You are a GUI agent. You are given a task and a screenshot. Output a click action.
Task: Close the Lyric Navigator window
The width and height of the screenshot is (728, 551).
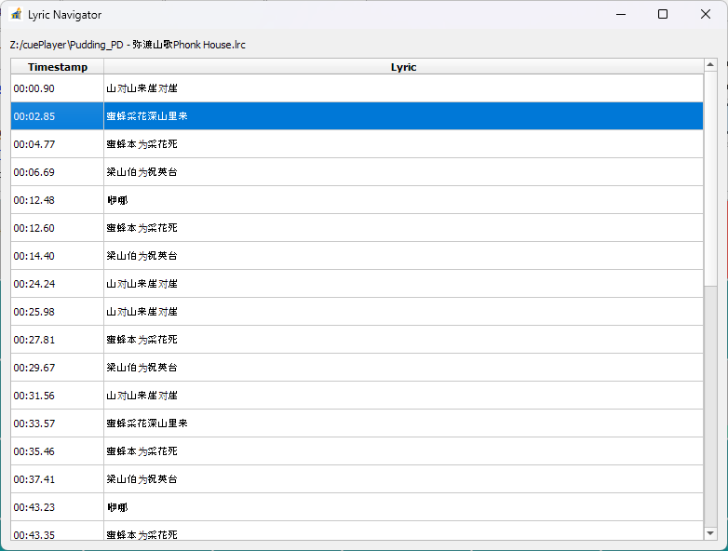706,15
